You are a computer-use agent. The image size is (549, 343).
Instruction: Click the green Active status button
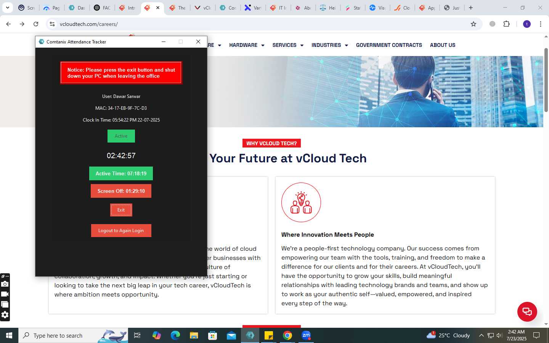(x=121, y=136)
